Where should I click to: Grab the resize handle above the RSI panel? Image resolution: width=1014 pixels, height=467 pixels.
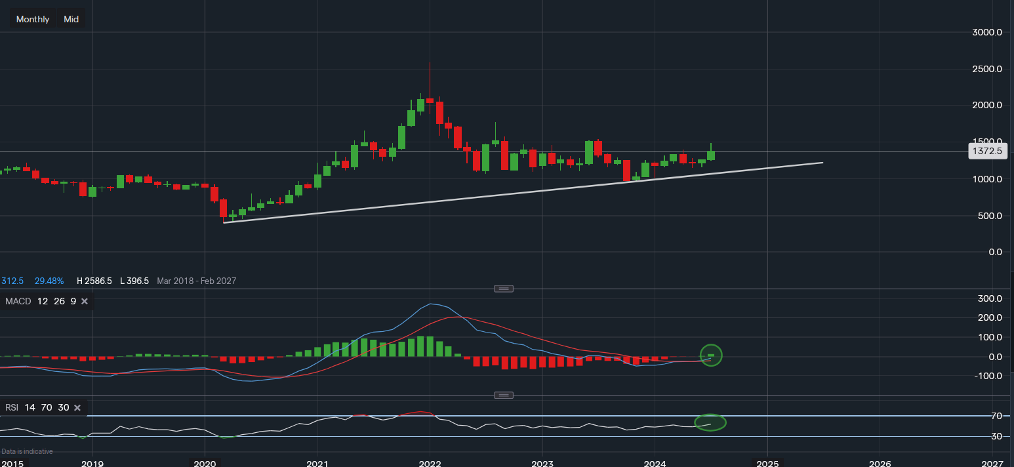pos(503,395)
